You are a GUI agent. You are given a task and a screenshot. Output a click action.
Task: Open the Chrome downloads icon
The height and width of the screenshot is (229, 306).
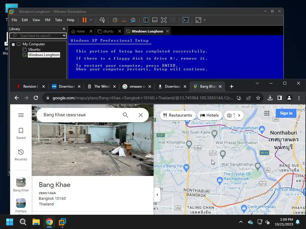(x=270, y=98)
